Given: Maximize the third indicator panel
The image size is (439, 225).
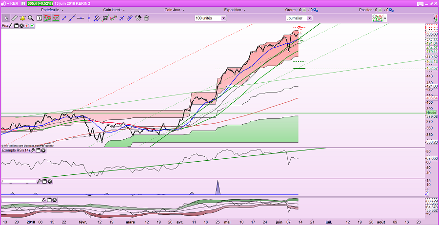Looking at the screenshot, I should pos(44,182).
